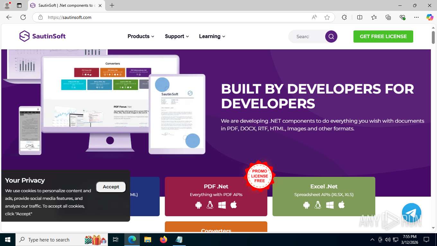Click the Windows icon under PDF .Net
The height and width of the screenshot is (246, 437).
point(222,205)
